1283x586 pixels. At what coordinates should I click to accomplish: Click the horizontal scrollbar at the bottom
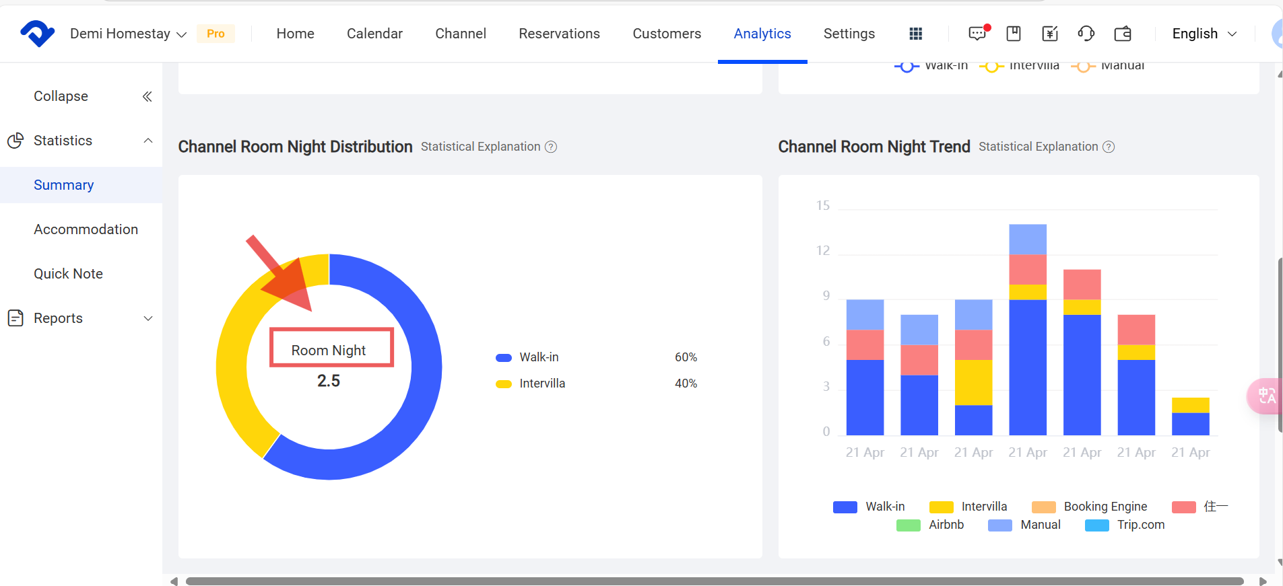(714, 581)
